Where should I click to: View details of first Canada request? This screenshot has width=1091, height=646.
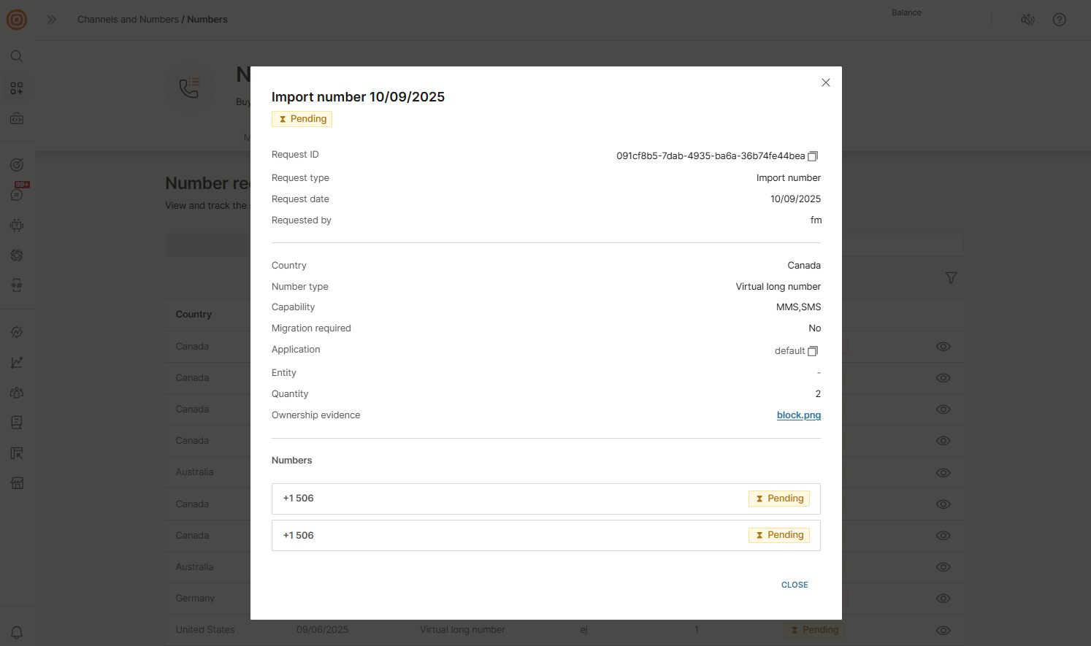[943, 347]
